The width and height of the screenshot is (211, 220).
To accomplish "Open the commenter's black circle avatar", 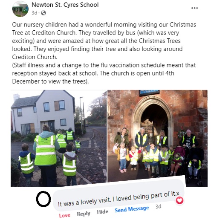I will [43, 199].
